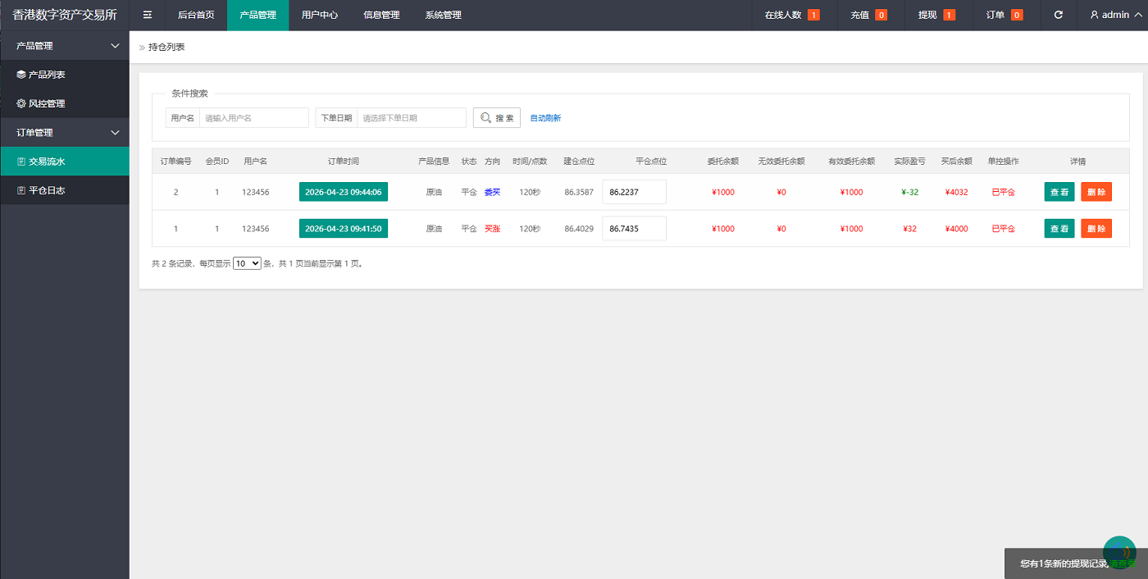
Task: Click the 提现 notification badge item
Action: [x=936, y=15]
